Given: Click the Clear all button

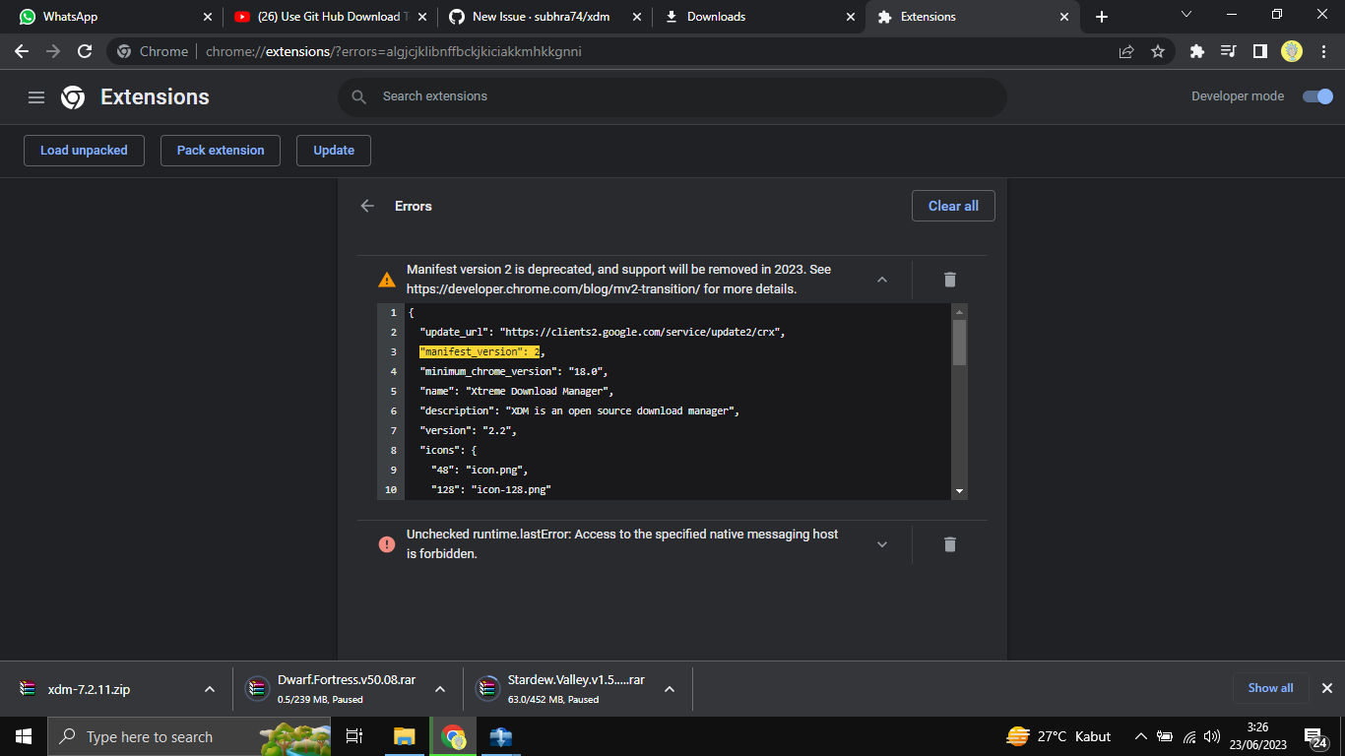Looking at the screenshot, I should pos(953,206).
